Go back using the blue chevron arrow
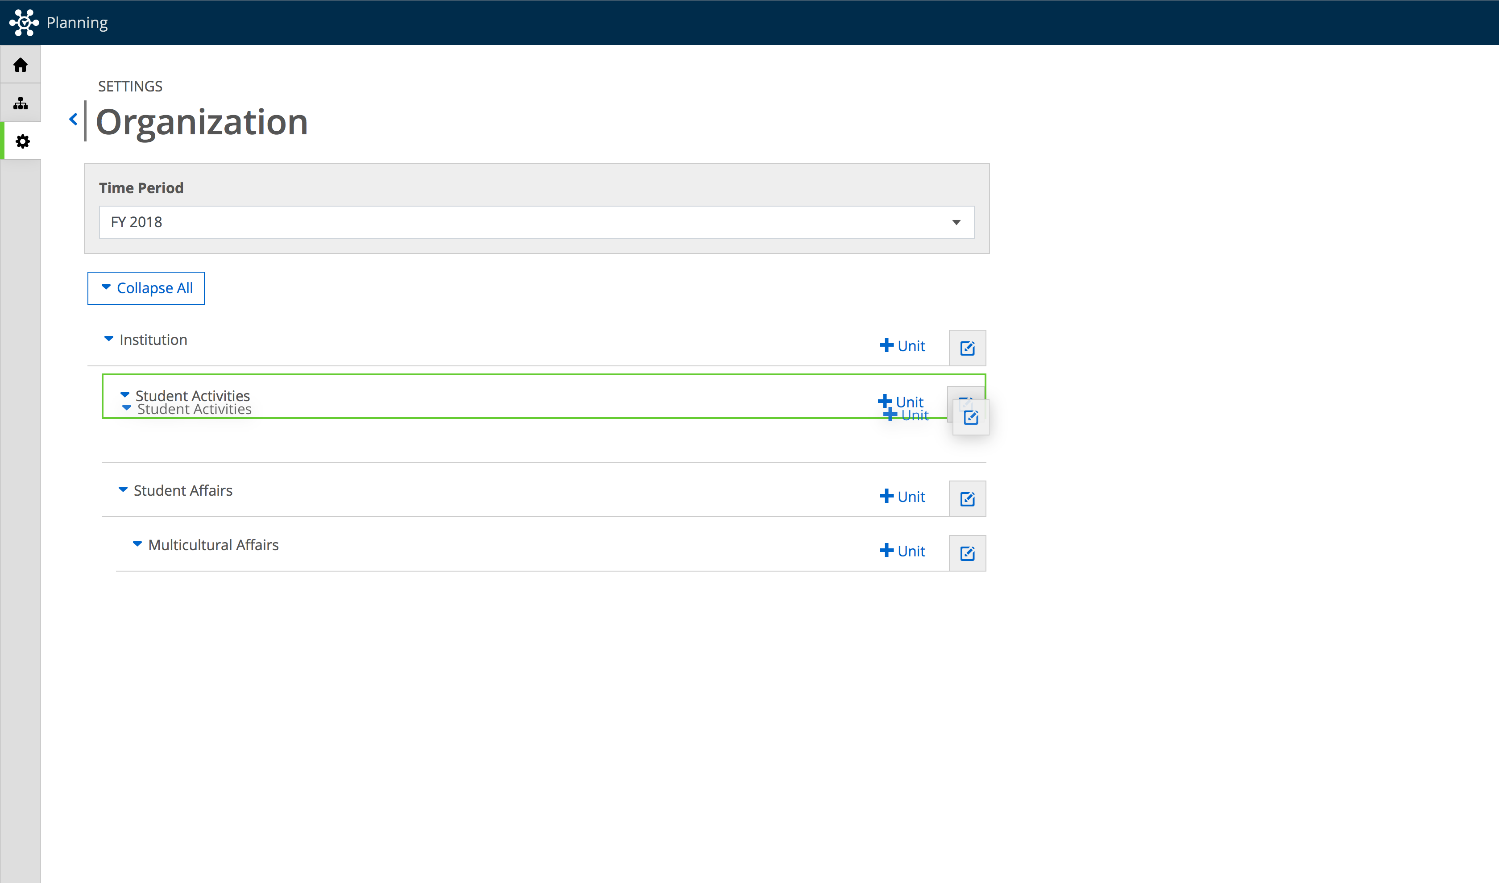 (x=73, y=120)
